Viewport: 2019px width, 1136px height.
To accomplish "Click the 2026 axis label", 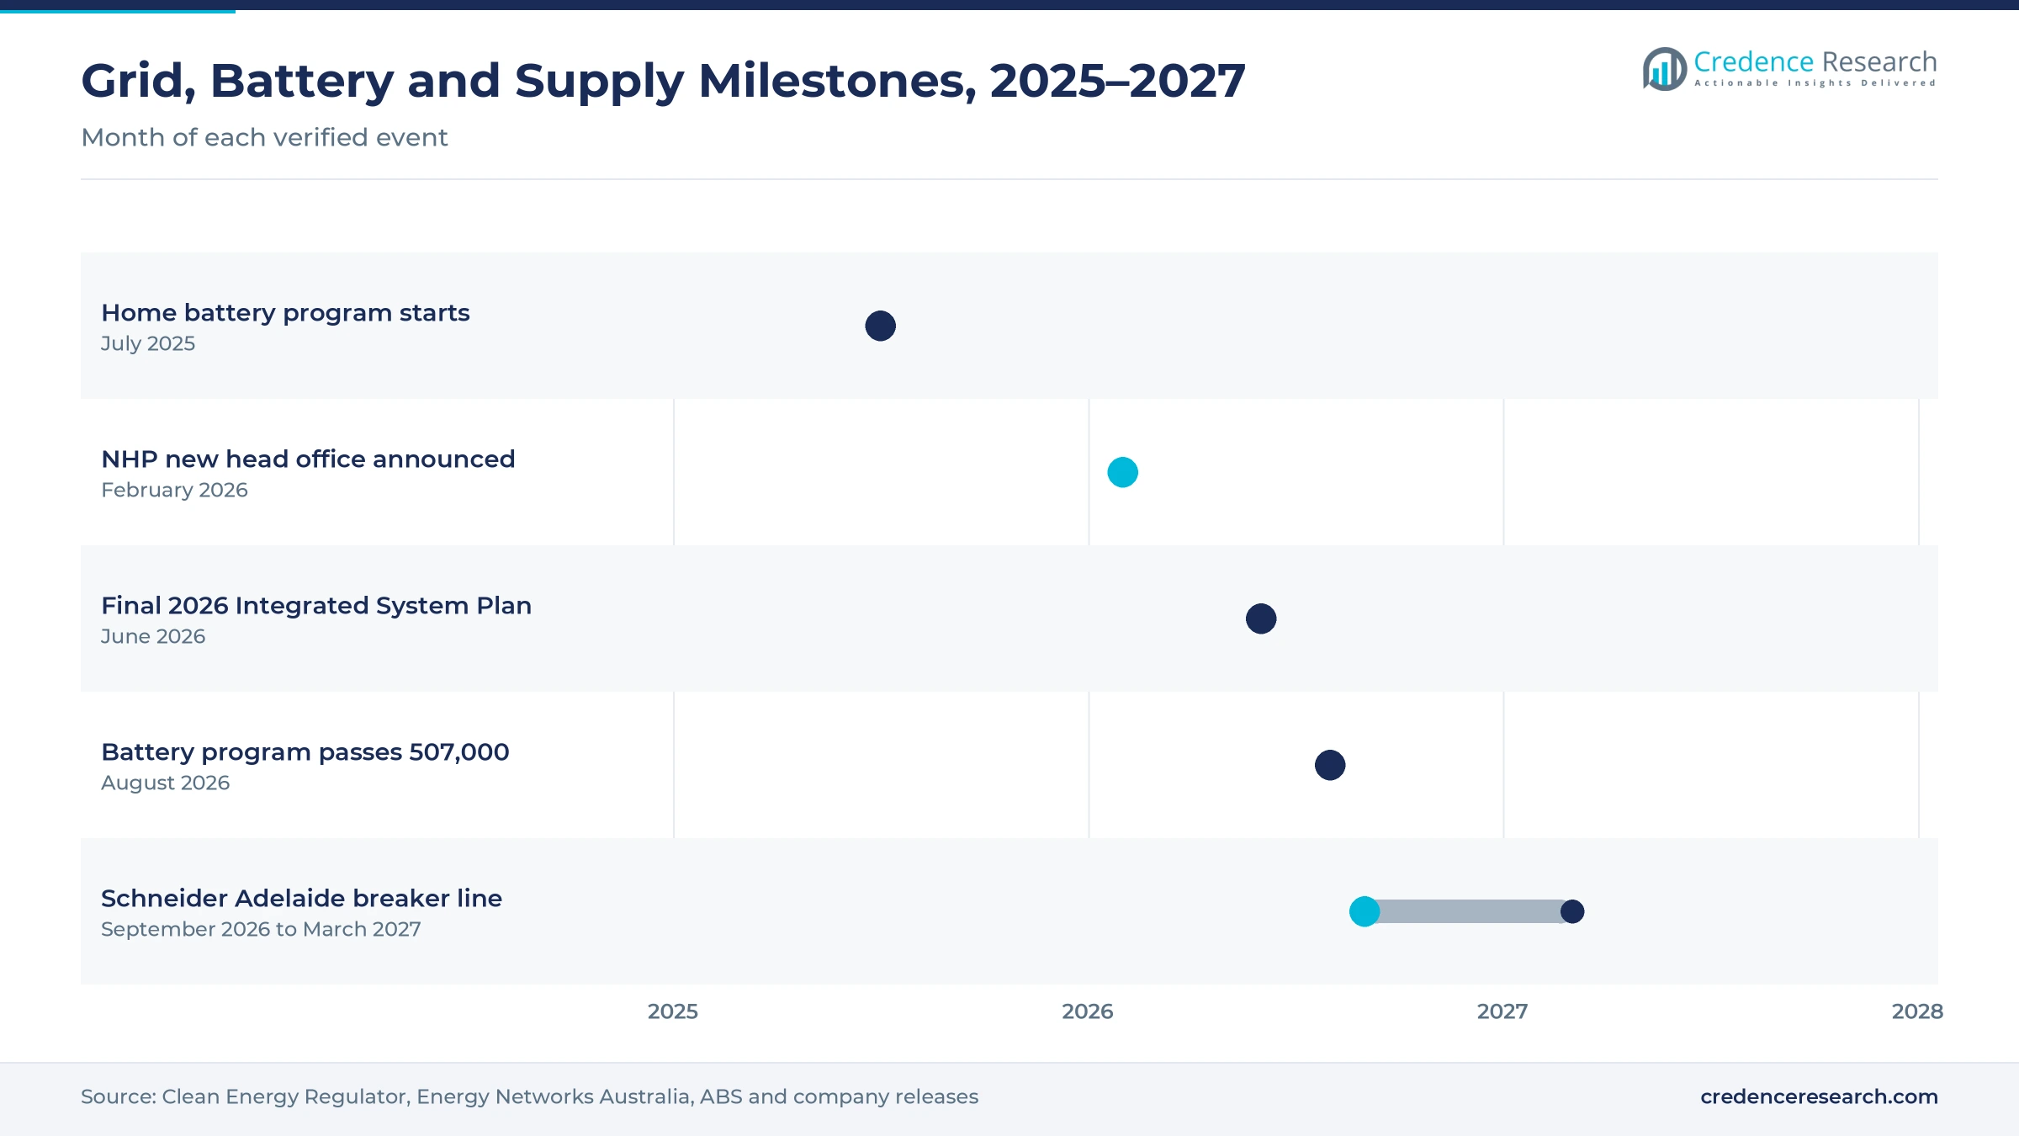I will (1088, 1011).
